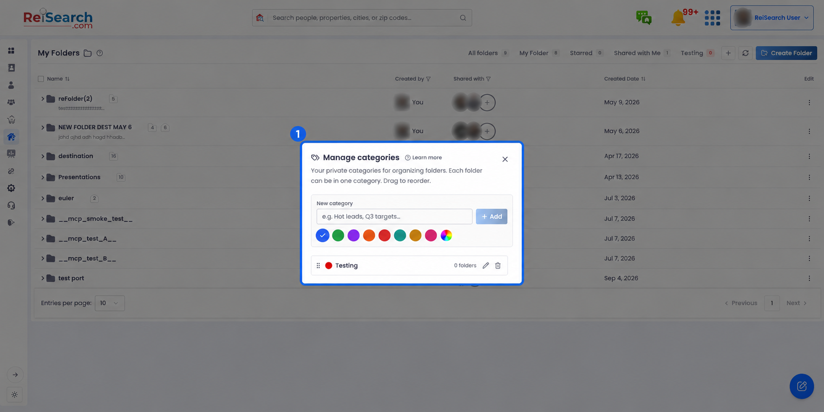824x412 pixels.
Task: Close the Manage categories dialog
Action: coord(505,159)
